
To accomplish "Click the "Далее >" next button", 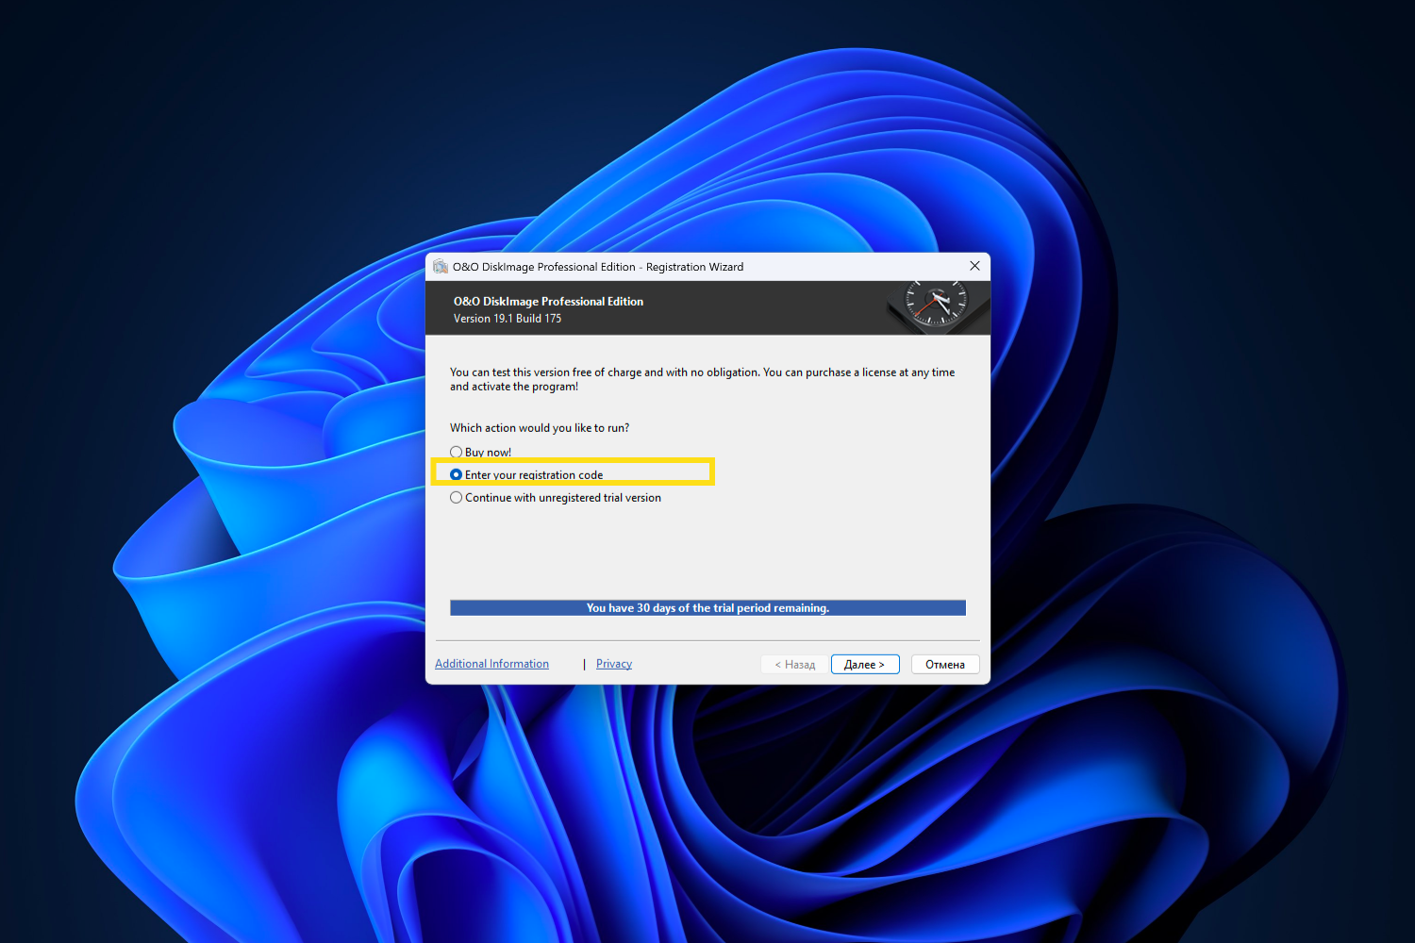I will tap(865, 665).
